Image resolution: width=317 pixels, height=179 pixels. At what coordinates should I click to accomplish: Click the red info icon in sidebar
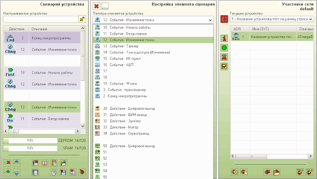point(224,39)
